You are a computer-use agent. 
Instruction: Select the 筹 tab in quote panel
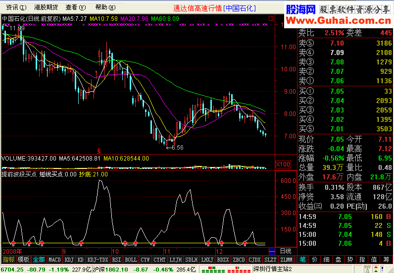[386, 260]
